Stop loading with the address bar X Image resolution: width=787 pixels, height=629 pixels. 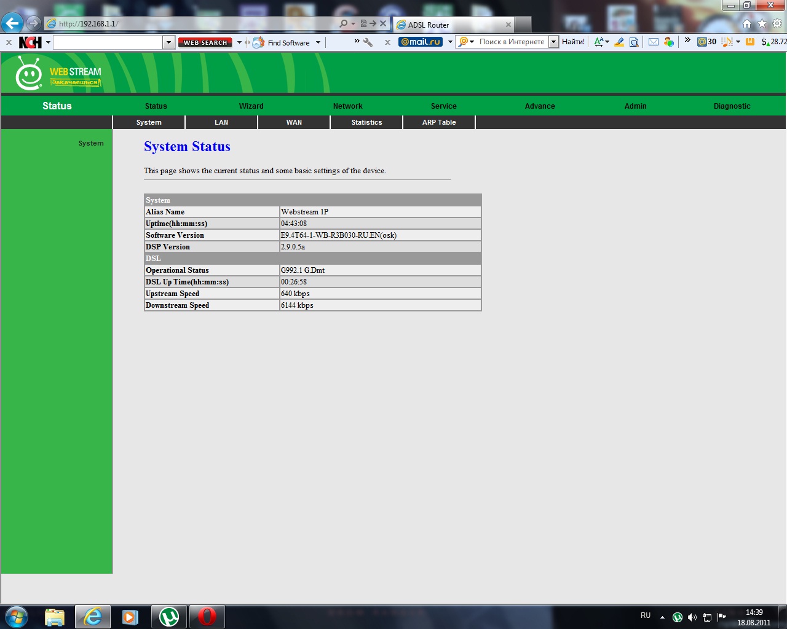(x=383, y=23)
